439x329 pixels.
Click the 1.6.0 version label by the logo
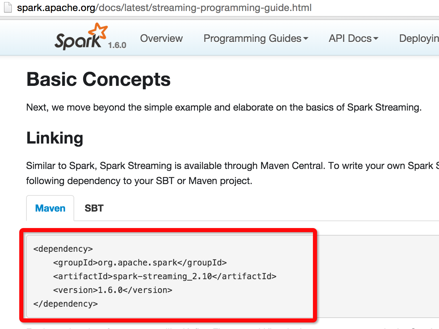pos(117,45)
